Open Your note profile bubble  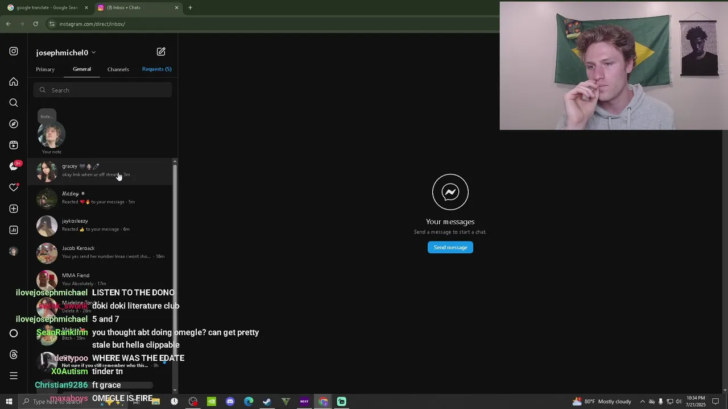[x=51, y=135]
